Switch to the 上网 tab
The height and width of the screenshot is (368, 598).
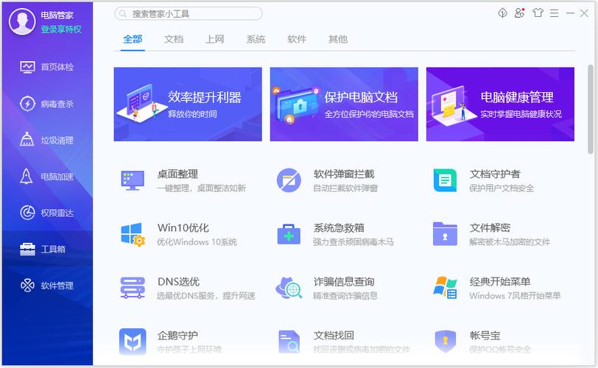[x=215, y=39]
